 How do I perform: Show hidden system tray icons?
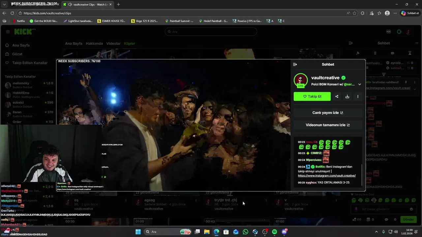[376, 232]
